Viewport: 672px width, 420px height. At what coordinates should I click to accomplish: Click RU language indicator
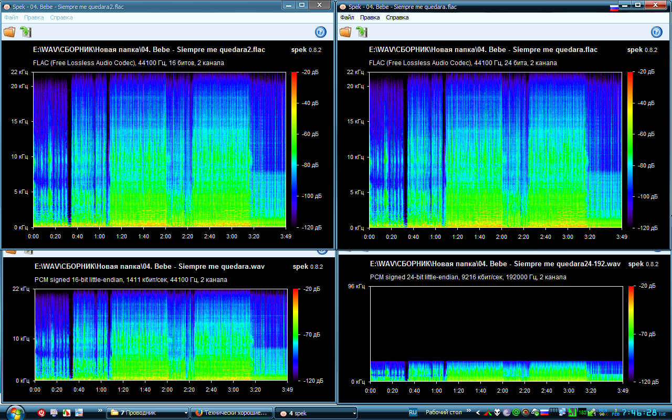[x=413, y=412]
